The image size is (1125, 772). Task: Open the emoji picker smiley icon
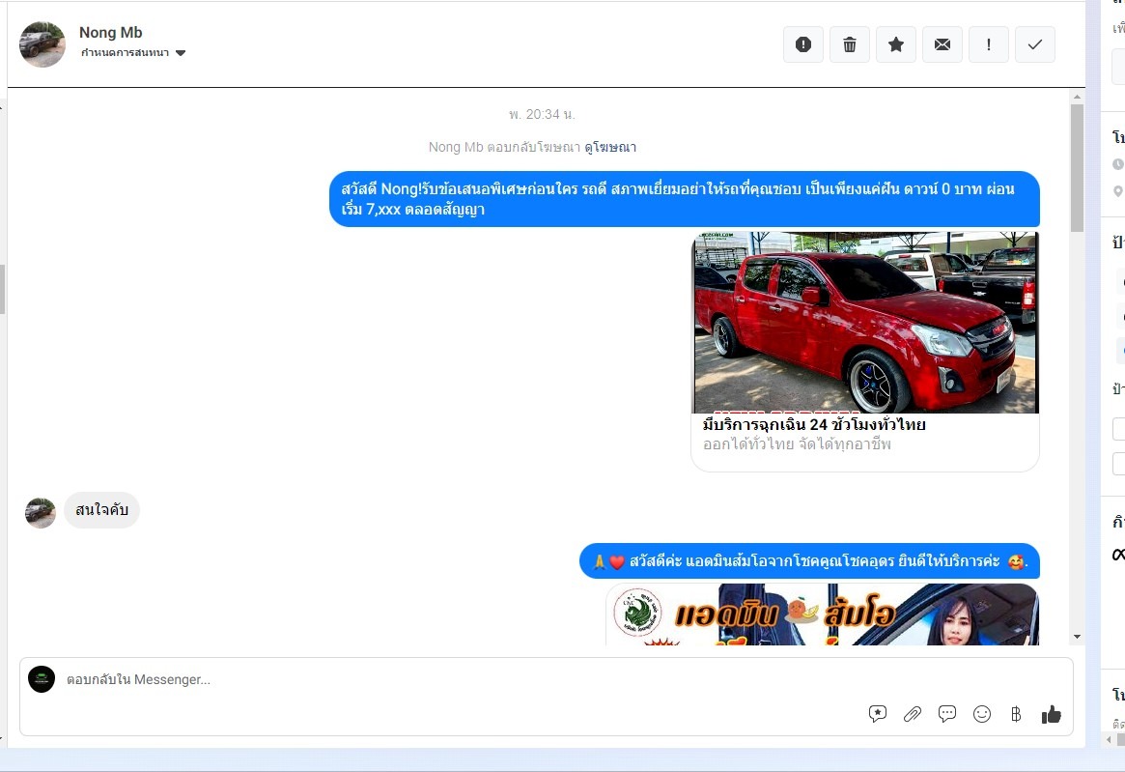[982, 714]
